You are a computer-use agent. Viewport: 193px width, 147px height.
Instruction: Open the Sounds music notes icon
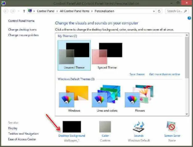[x=139, y=127]
